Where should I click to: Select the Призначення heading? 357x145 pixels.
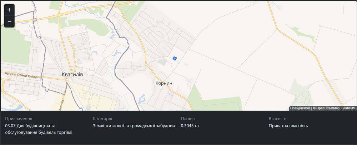pyautogui.click(x=19, y=119)
